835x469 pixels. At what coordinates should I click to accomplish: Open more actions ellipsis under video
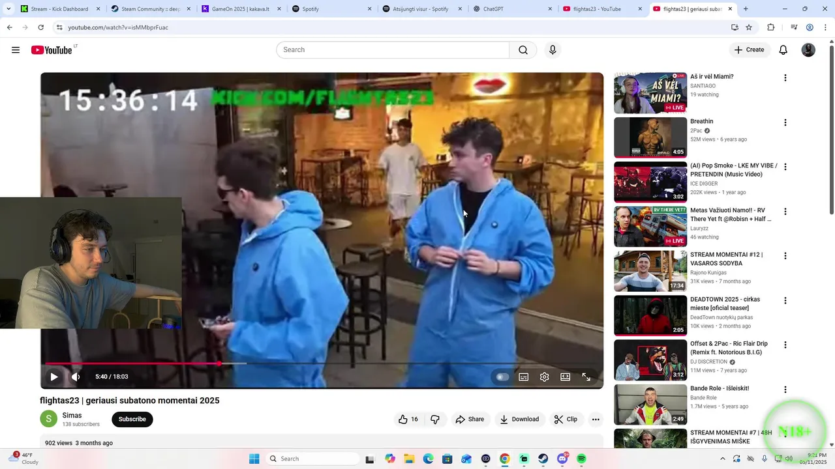(x=596, y=419)
